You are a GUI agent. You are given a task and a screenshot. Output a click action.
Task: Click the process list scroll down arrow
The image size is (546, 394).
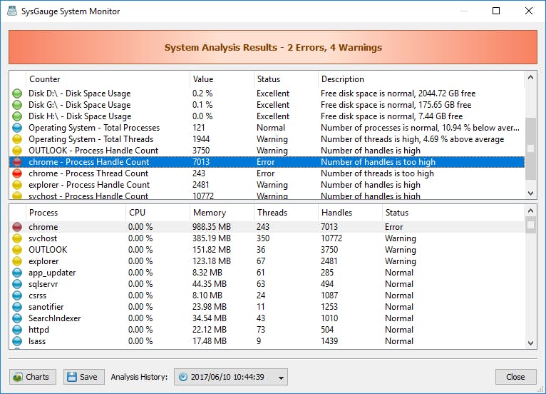tap(531, 343)
